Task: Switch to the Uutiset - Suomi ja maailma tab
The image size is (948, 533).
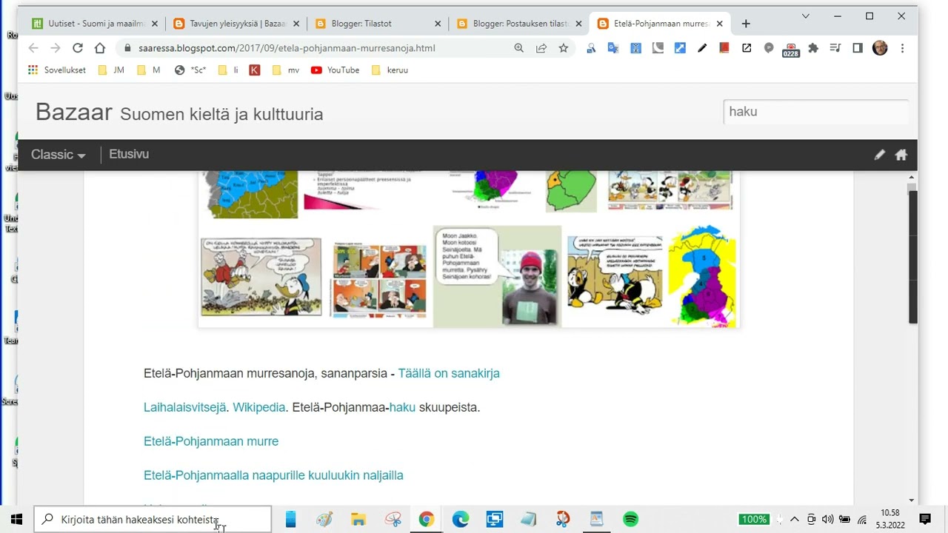Action: [x=95, y=24]
